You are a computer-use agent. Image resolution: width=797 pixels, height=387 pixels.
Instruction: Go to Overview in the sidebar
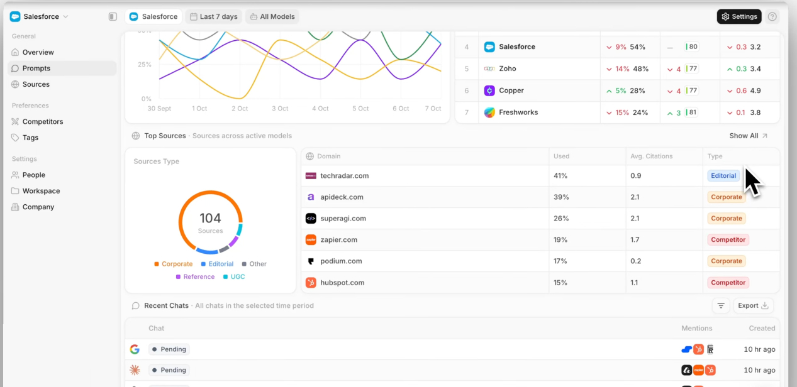(x=38, y=52)
